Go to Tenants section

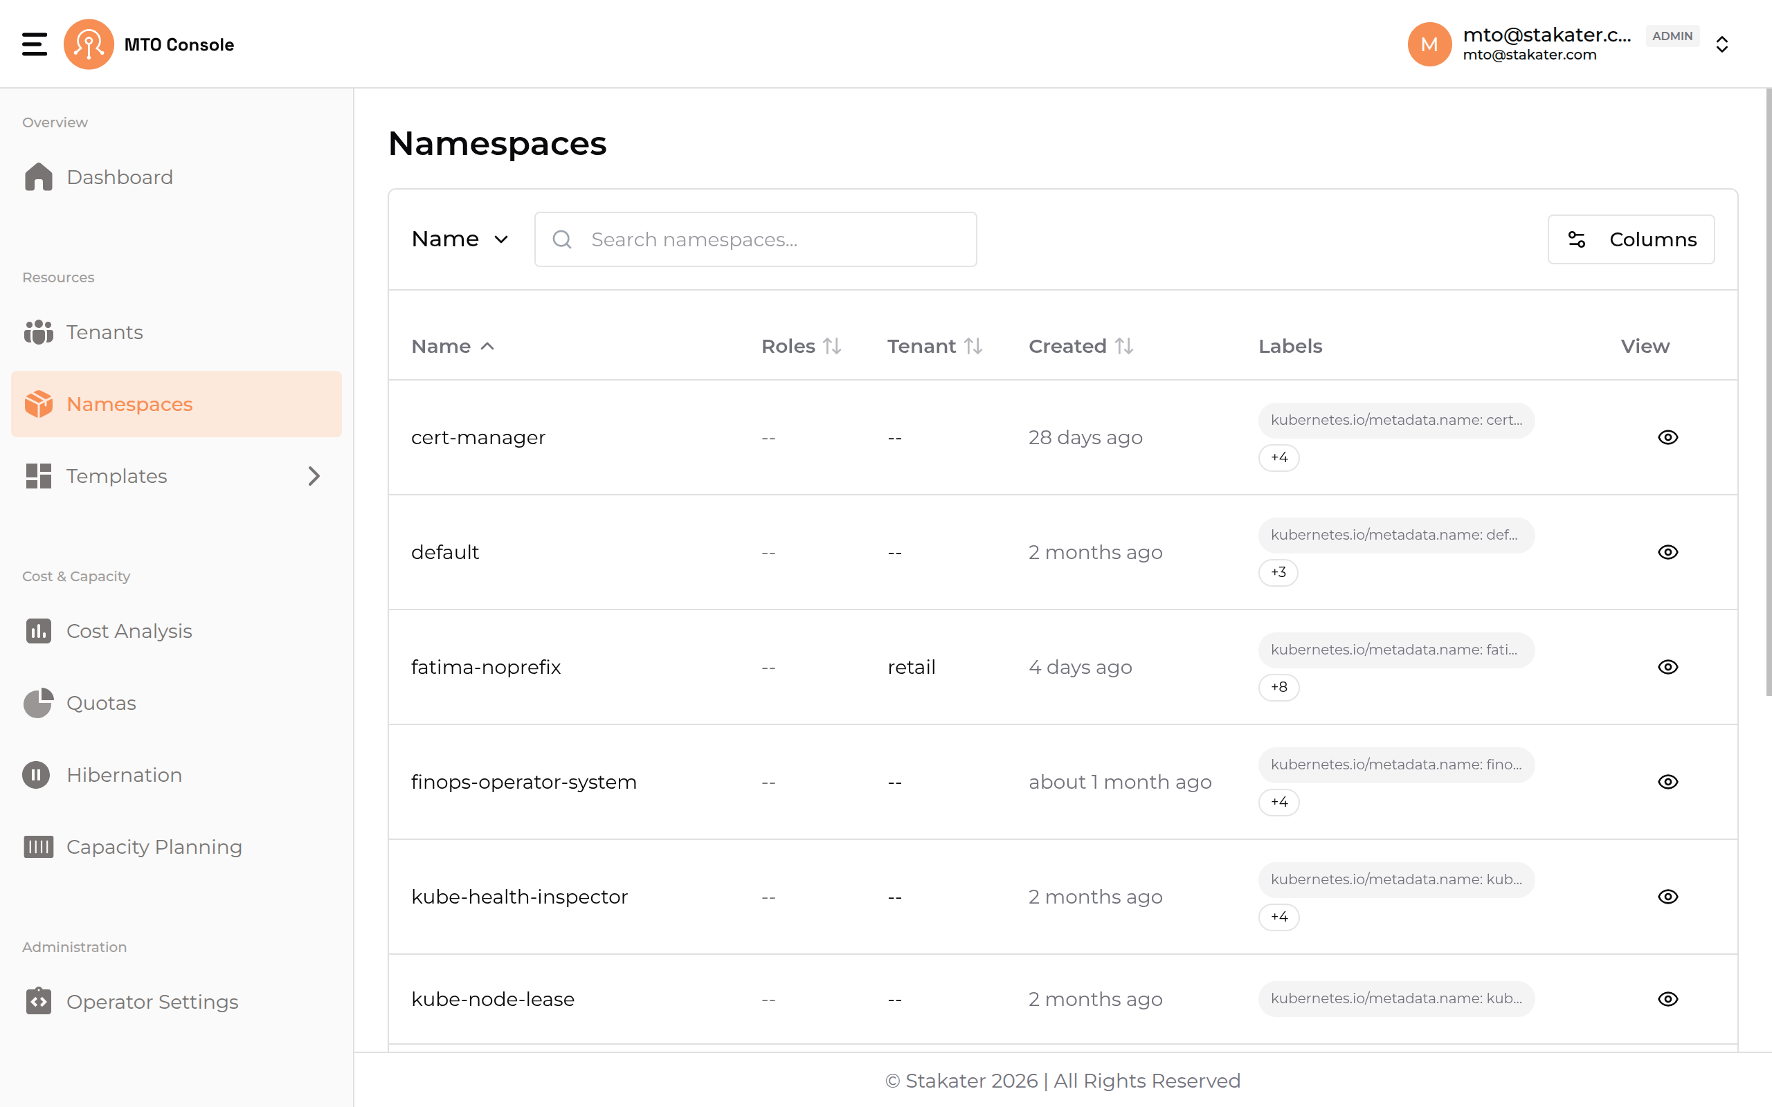coord(177,332)
